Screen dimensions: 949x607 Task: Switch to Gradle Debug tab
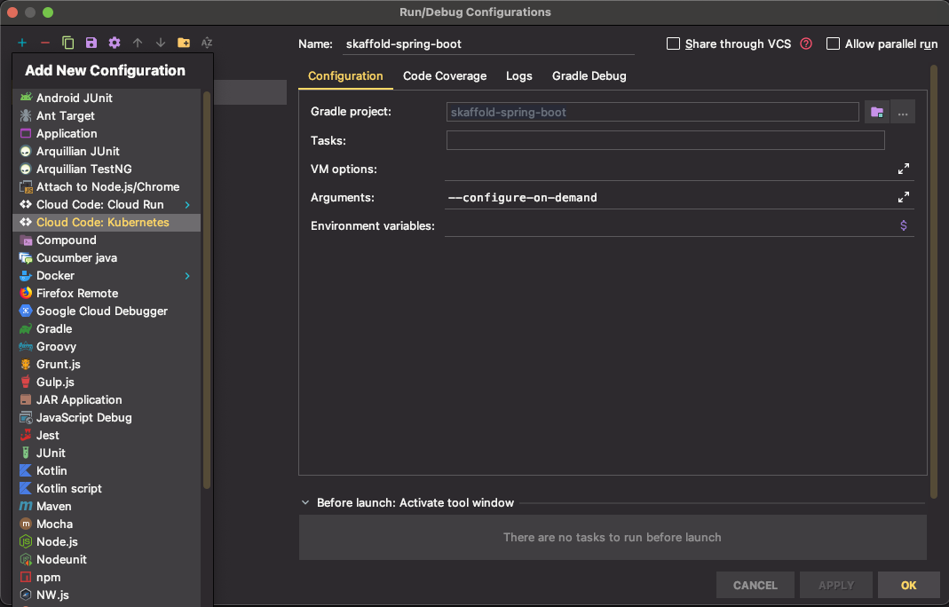589,76
